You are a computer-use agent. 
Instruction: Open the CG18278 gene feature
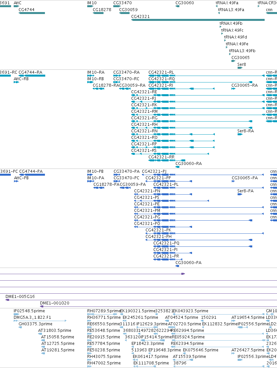tap(98, 13)
